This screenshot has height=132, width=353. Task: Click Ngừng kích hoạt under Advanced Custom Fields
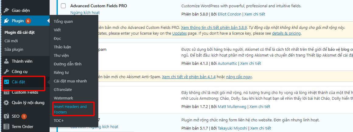tap(85, 12)
